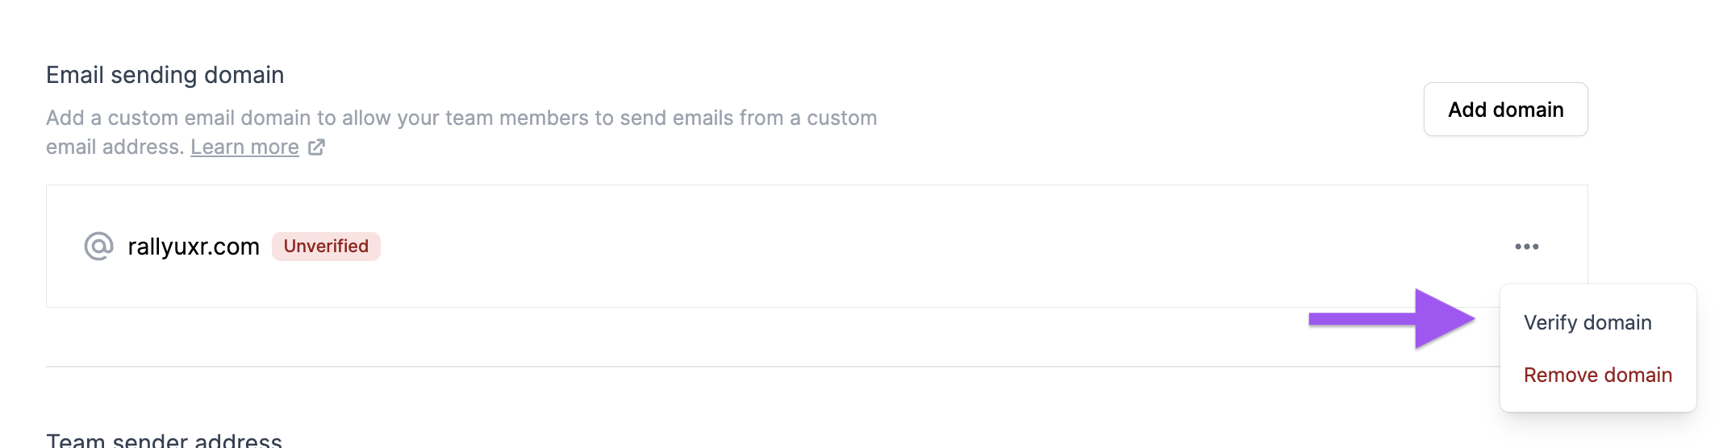Open the three-dot options menu for rallyuxr.com
This screenshot has height=448, width=1723.
(x=1526, y=247)
